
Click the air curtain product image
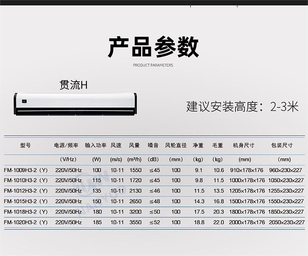pos(75,104)
